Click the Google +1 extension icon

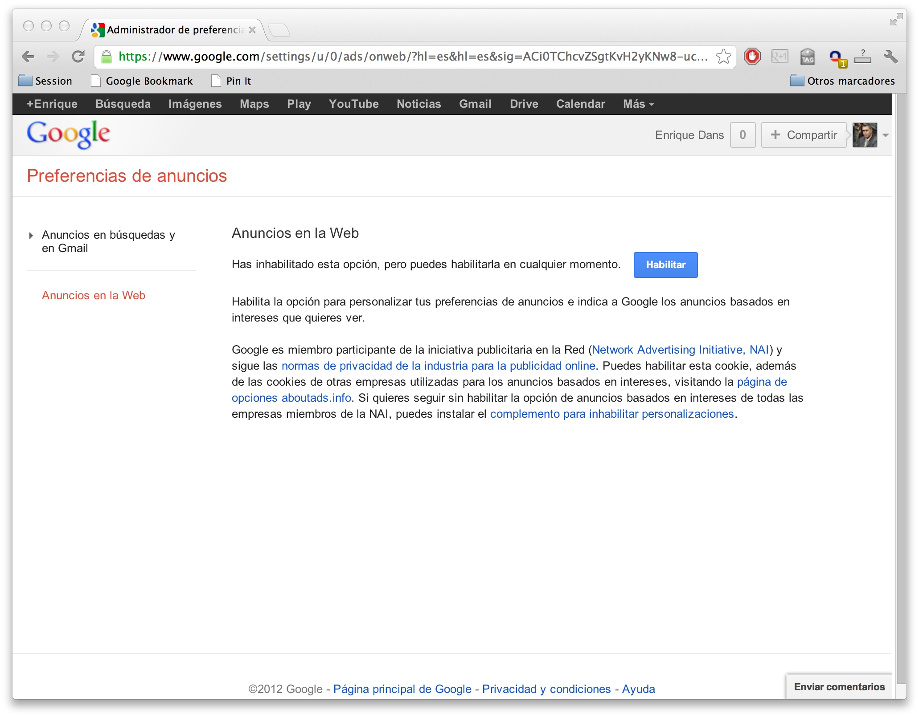tap(780, 57)
